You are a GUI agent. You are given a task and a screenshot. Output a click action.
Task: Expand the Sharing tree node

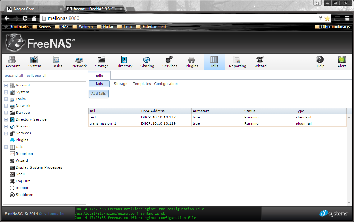(x=6, y=127)
